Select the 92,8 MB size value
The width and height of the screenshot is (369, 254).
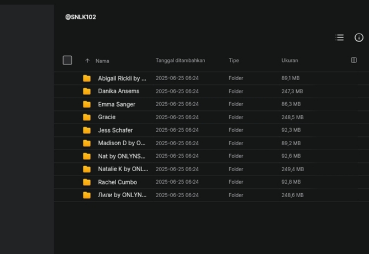click(x=291, y=182)
